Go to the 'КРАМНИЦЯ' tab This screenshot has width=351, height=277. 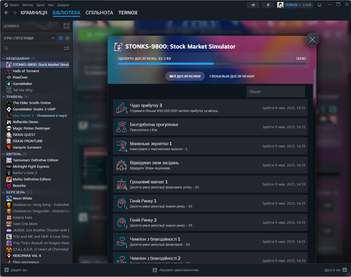[34, 13]
